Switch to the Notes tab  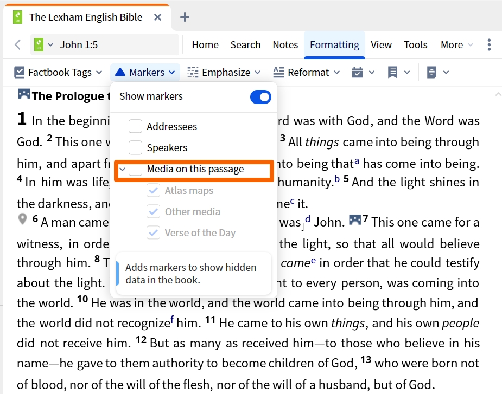(x=285, y=45)
